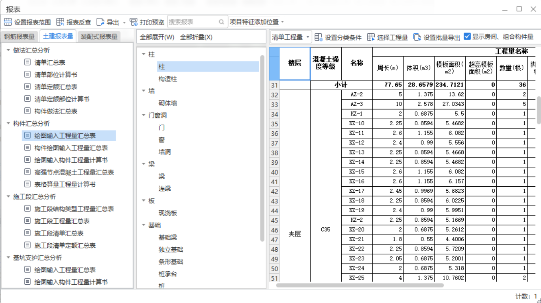Click document icon beside 施工段工程量汇总表
541x303 pixels.
[27, 221]
